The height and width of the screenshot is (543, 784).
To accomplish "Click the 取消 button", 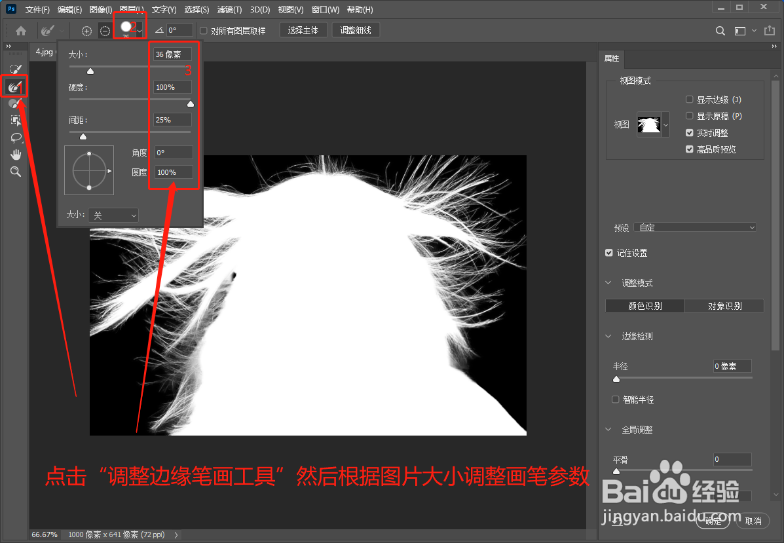I will point(753,521).
